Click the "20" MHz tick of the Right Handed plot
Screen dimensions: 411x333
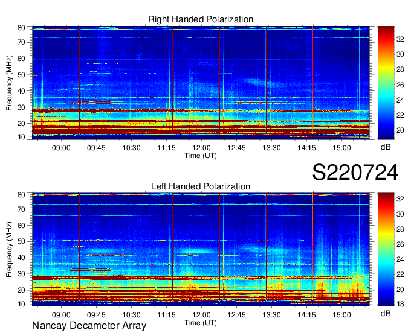coord(21,124)
